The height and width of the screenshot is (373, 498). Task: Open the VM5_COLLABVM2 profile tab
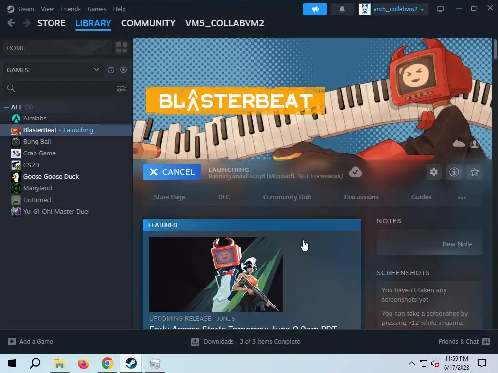tap(225, 23)
